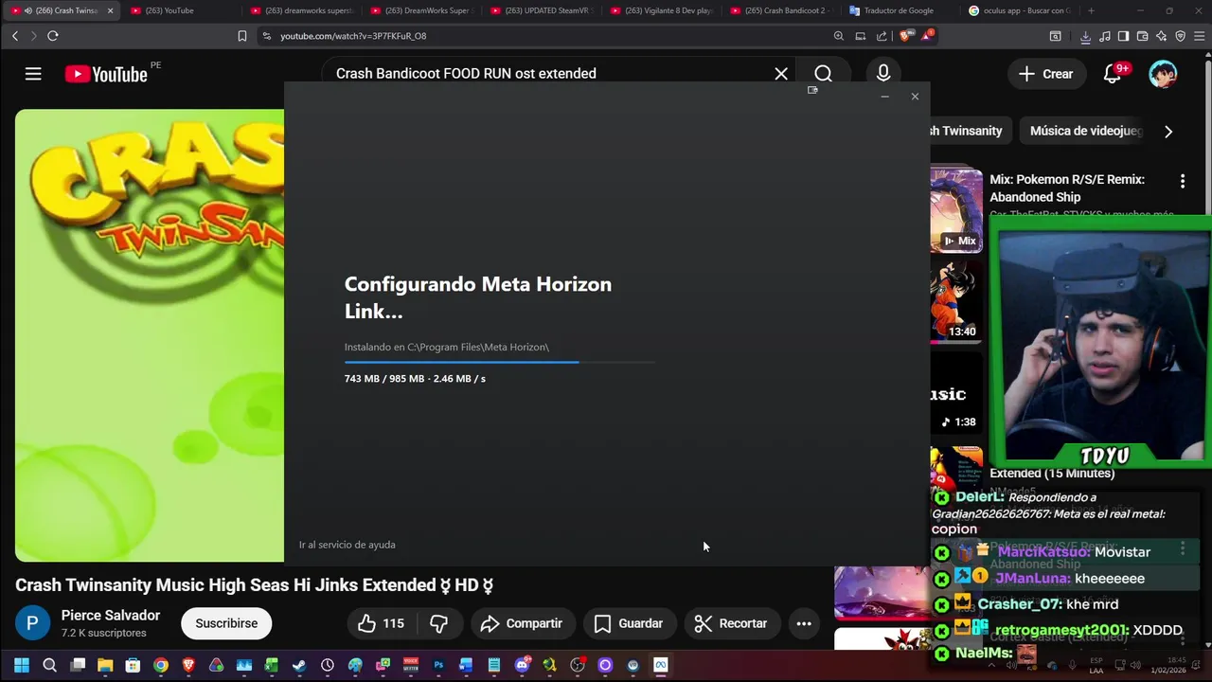Open 'Ir al servicio de ayuda' link
1212x682 pixels.
(x=348, y=545)
